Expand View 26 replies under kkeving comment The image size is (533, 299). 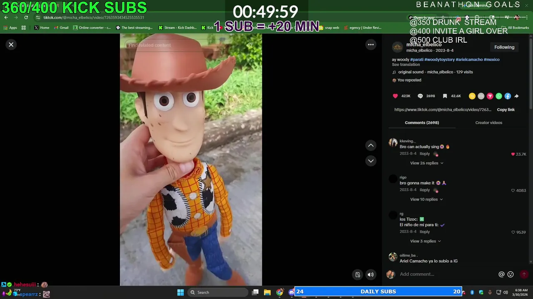click(426, 163)
